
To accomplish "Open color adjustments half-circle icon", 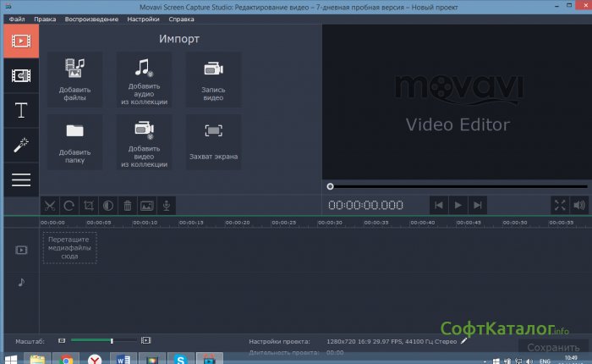I will click(x=107, y=205).
